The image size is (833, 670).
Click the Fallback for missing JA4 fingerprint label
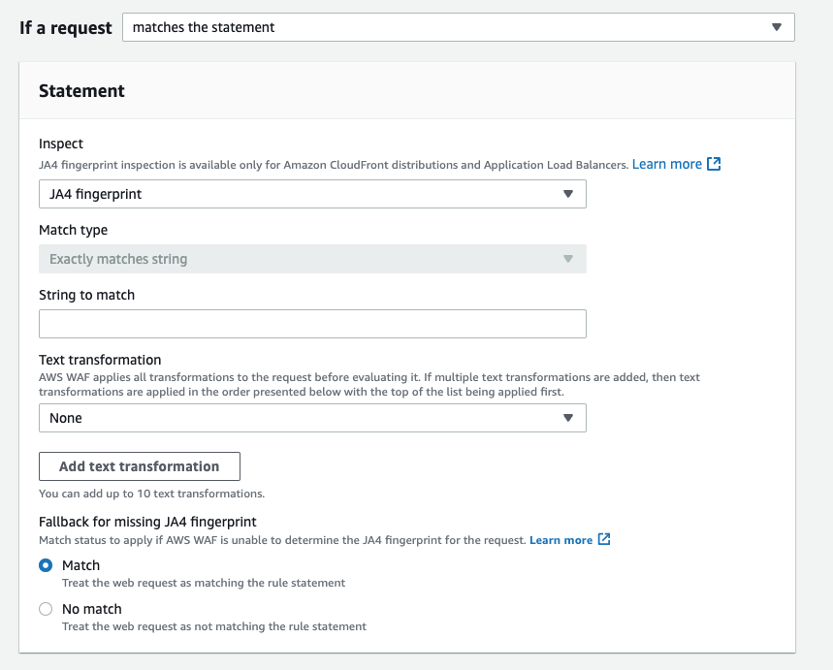[147, 522]
